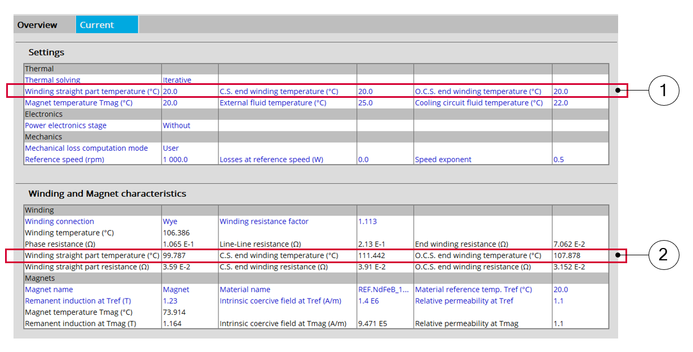Viewport: 693px width, 352px height.
Task: Click callout marker number 1
Action: [x=663, y=91]
